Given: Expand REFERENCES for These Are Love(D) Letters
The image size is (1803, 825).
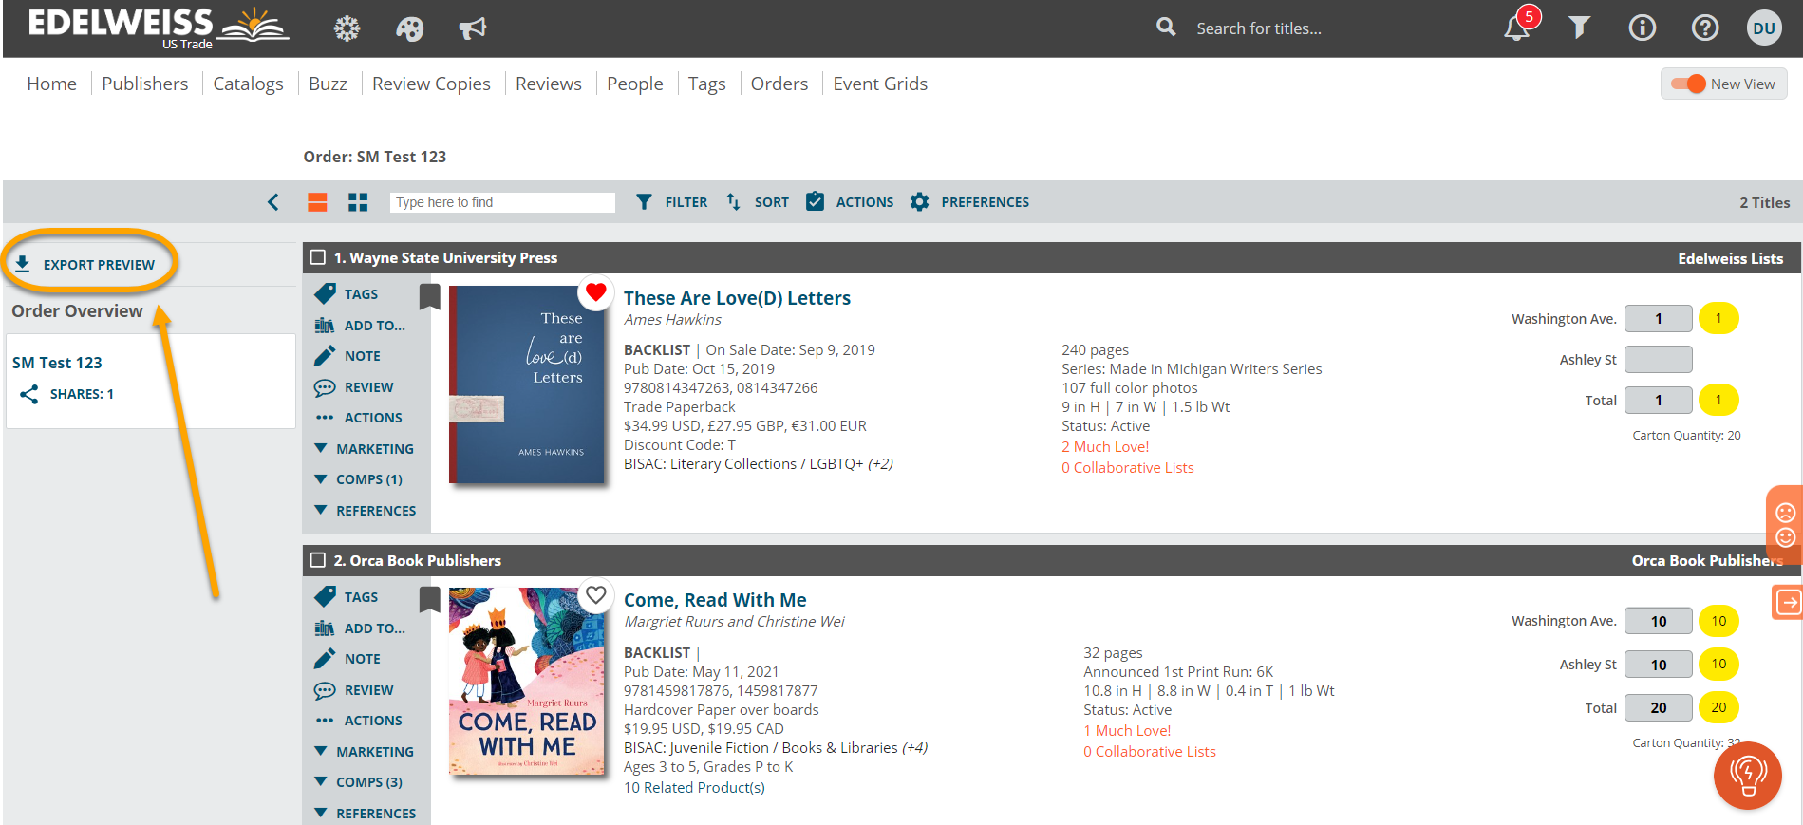Looking at the screenshot, I should point(366,511).
